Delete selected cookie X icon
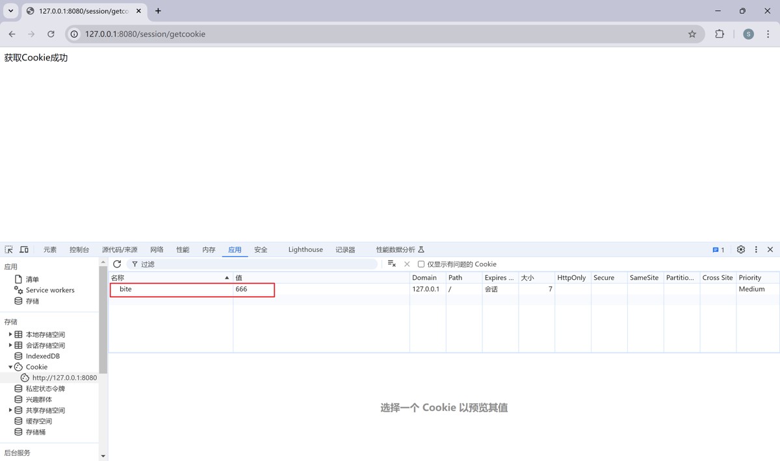The height and width of the screenshot is (461, 780). [407, 264]
